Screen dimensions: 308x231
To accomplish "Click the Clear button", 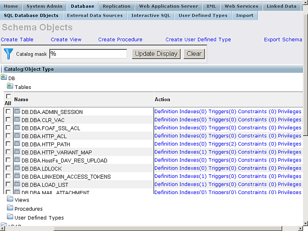I will point(194,54).
